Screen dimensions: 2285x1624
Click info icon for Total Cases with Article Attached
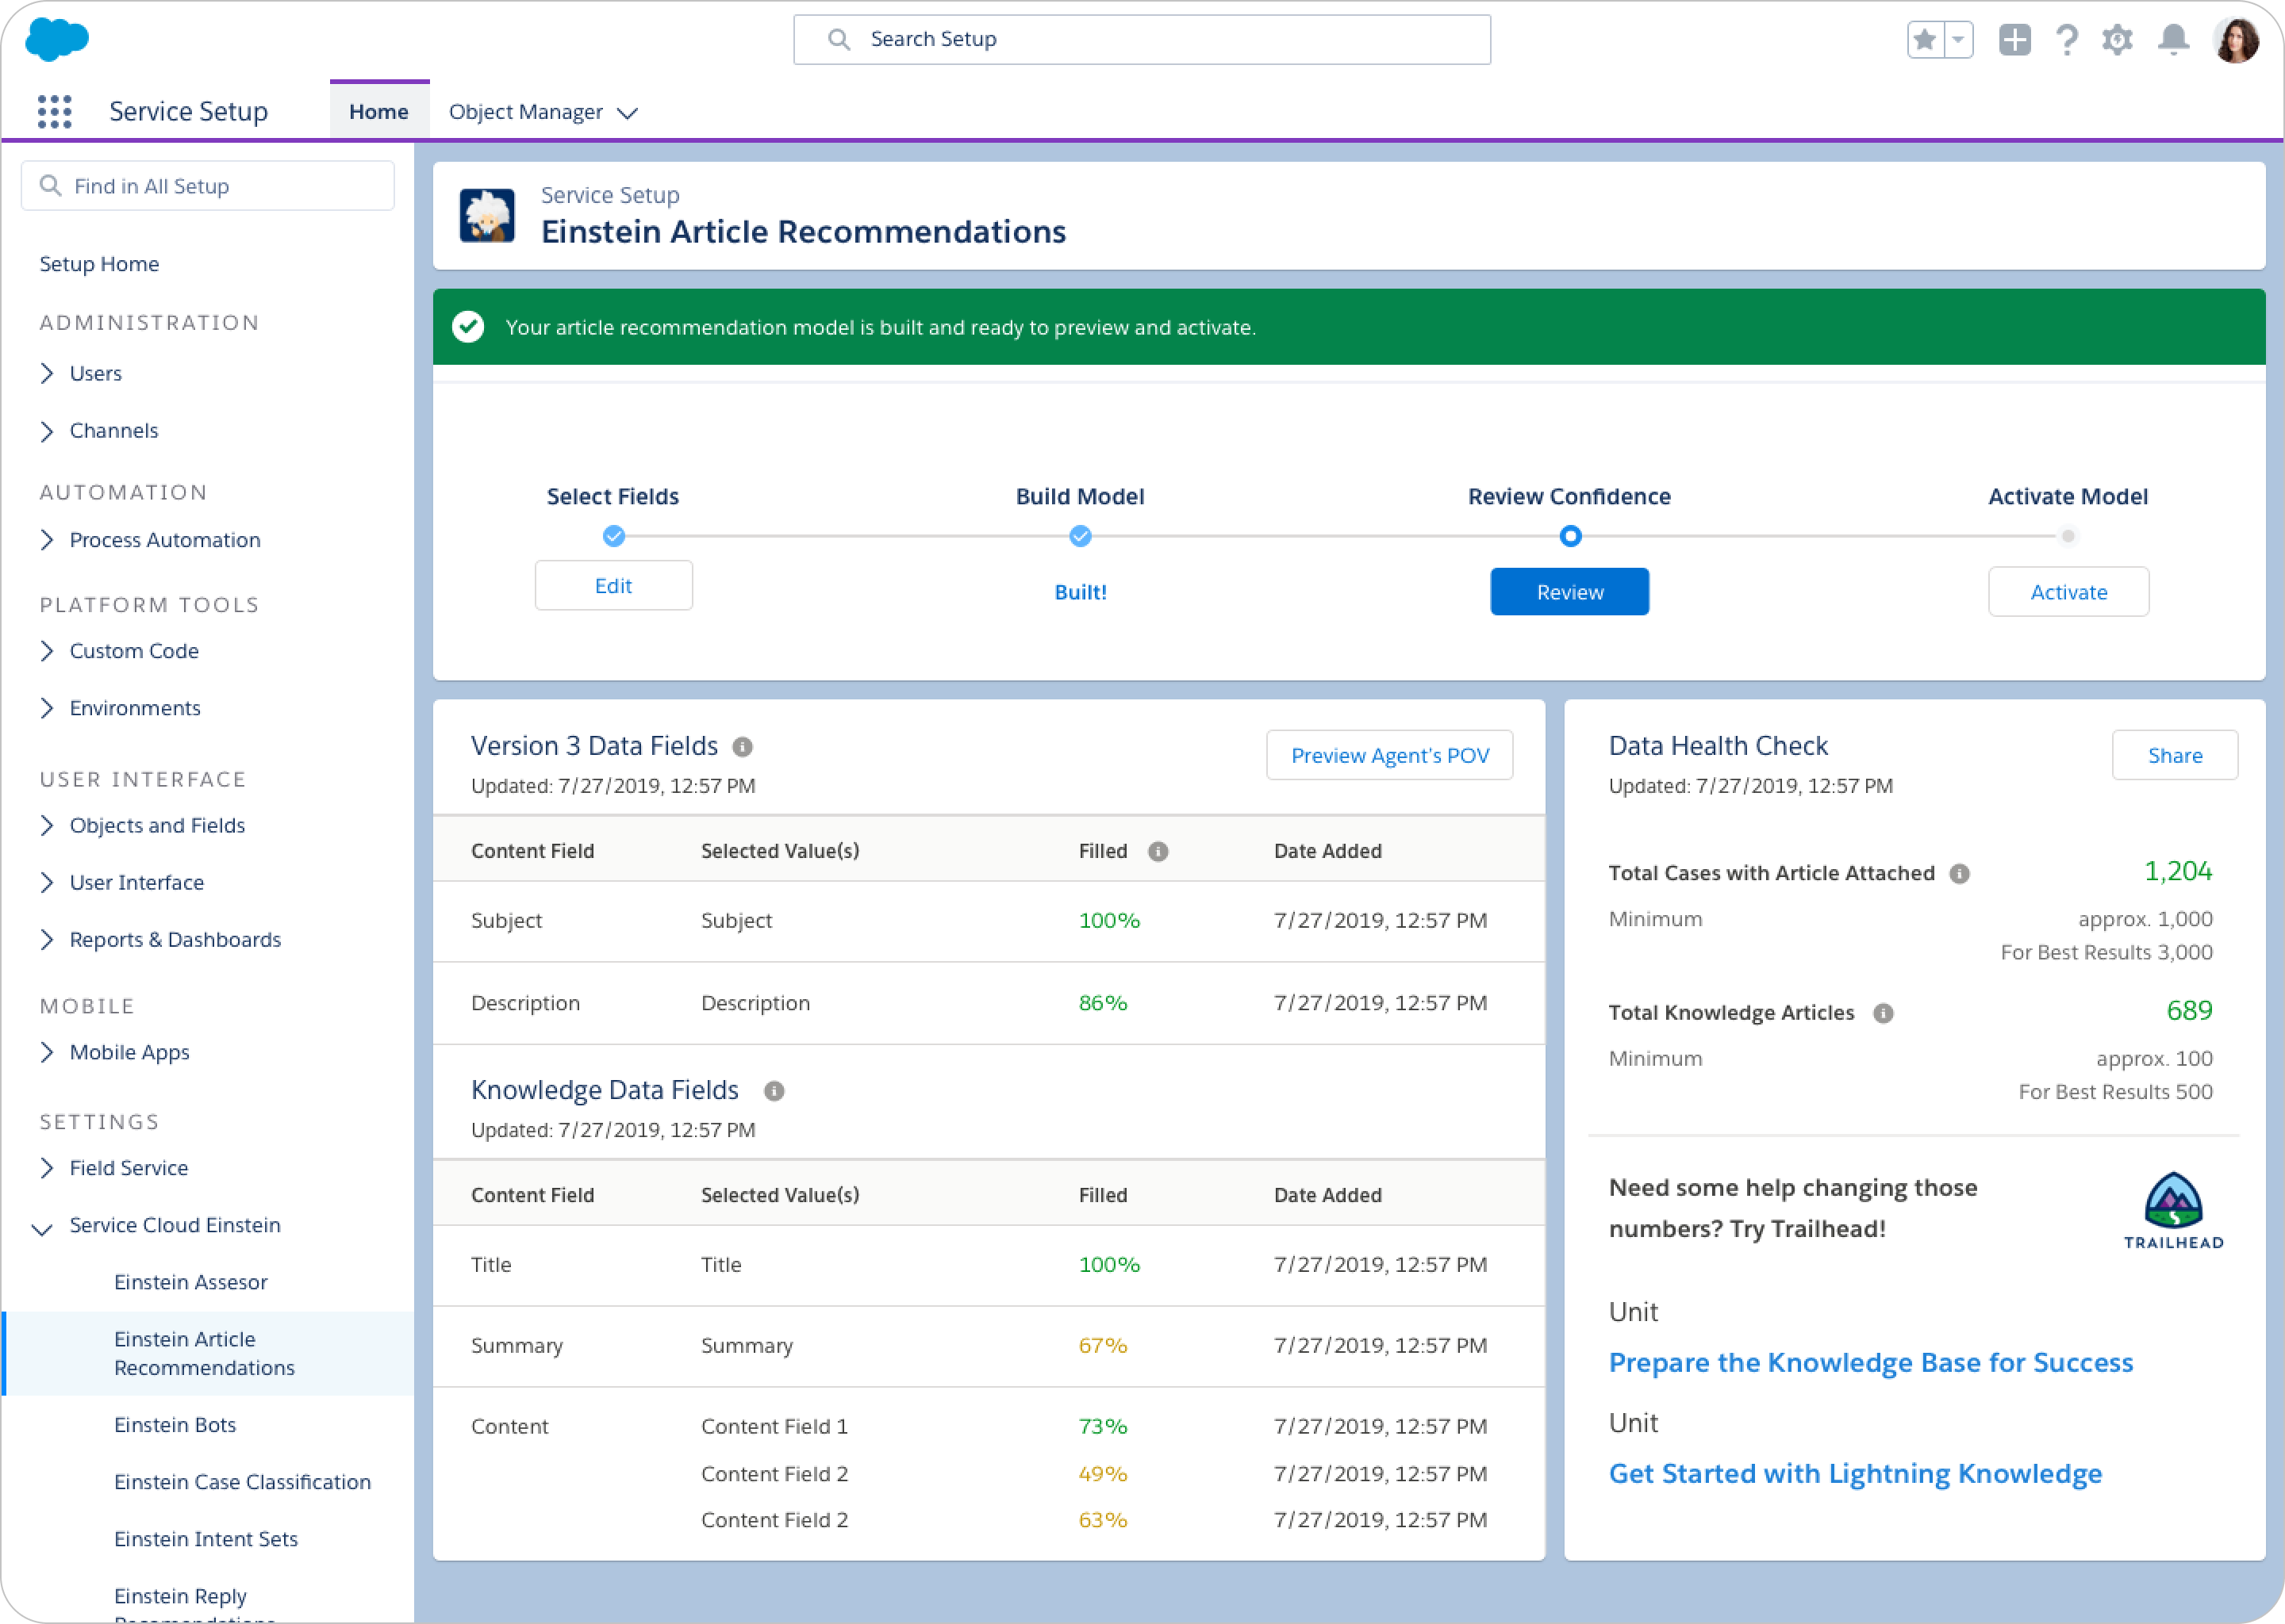tap(1960, 874)
